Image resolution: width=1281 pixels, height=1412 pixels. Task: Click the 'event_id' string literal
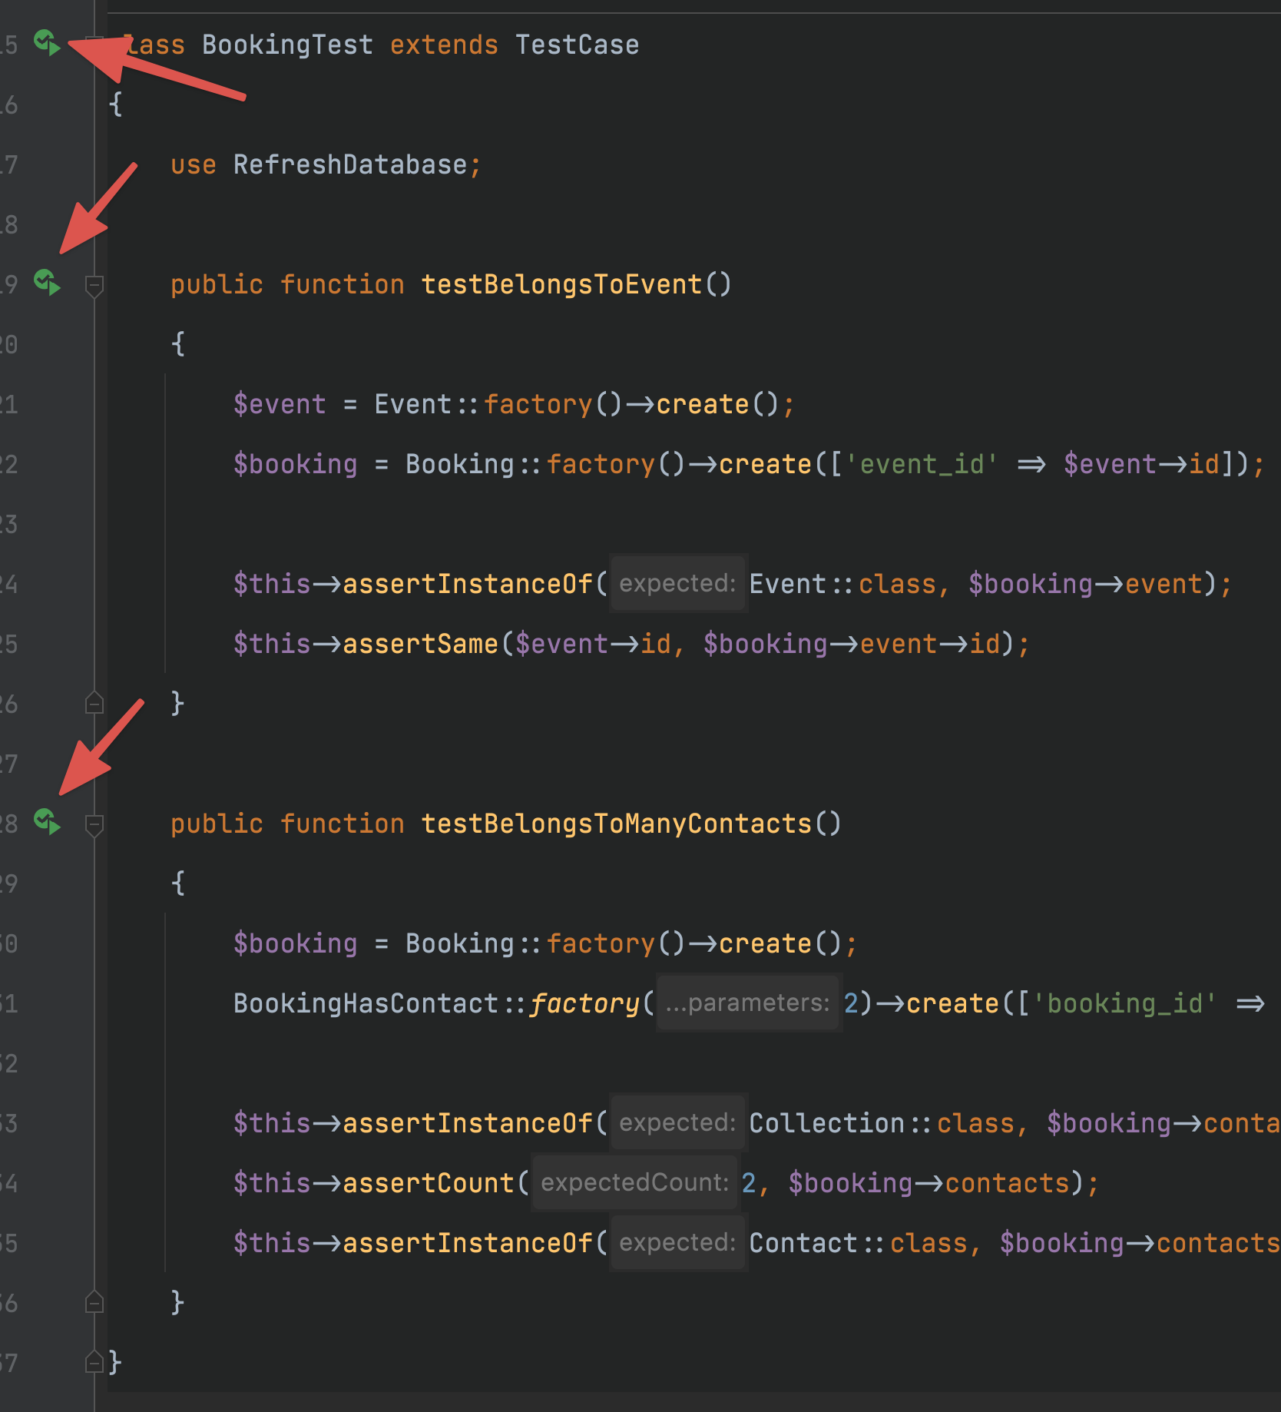click(928, 464)
